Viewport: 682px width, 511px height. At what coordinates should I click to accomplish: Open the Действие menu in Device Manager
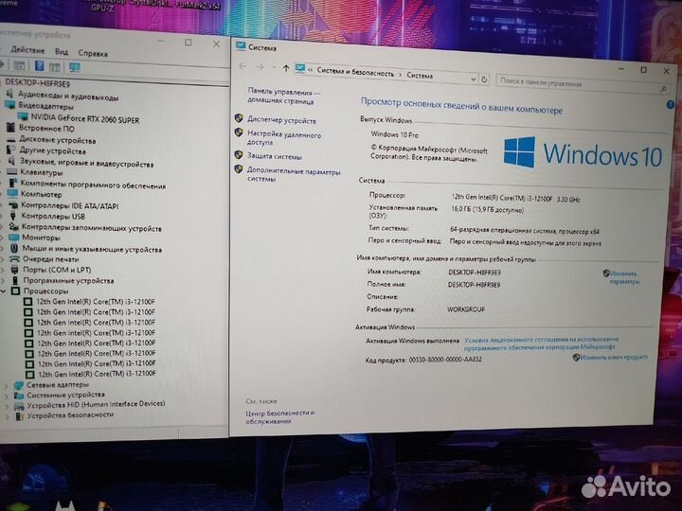click(x=27, y=50)
